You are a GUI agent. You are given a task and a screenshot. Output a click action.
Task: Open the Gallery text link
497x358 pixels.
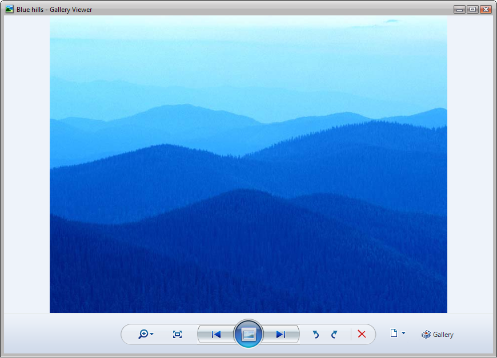(443, 335)
